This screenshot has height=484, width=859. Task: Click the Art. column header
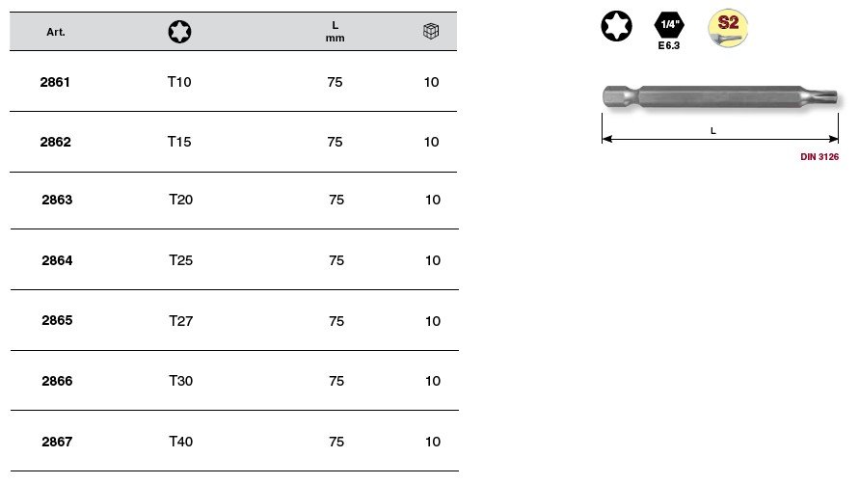click(x=55, y=33)
